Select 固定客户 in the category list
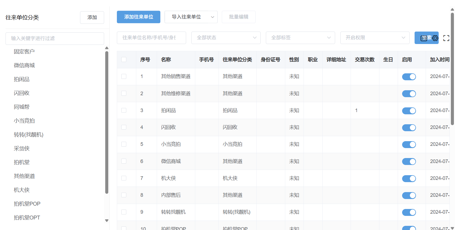The width and height of the screenshot is (460, 230). click(x=24, y=51)
